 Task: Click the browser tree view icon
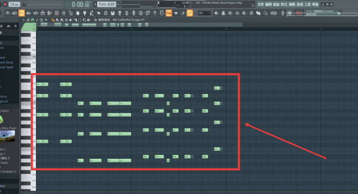pyautogui.click(x=71, y=13)
